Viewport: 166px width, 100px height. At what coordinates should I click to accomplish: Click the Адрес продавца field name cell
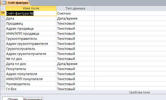pos(31,28)
